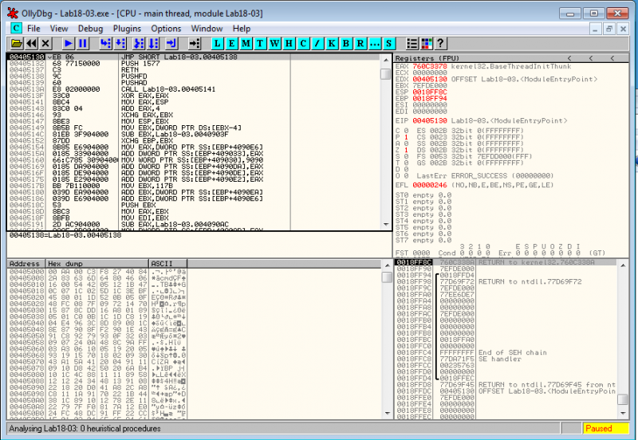Switch to the CPU window with the C icon
Screen dimensions: 638x440
(x=303, y=44)
